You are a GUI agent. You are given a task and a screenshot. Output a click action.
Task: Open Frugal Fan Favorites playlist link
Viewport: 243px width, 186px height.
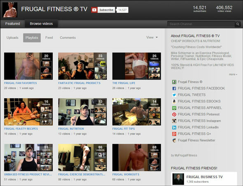pyautogui.click(x=21, y=83)
